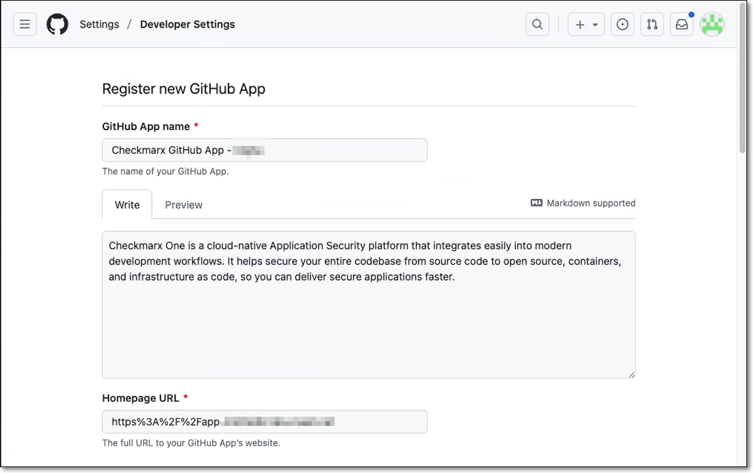Click the 'GitHub App name' field label
Screen dimensions: 753x473
pos(146,127)
